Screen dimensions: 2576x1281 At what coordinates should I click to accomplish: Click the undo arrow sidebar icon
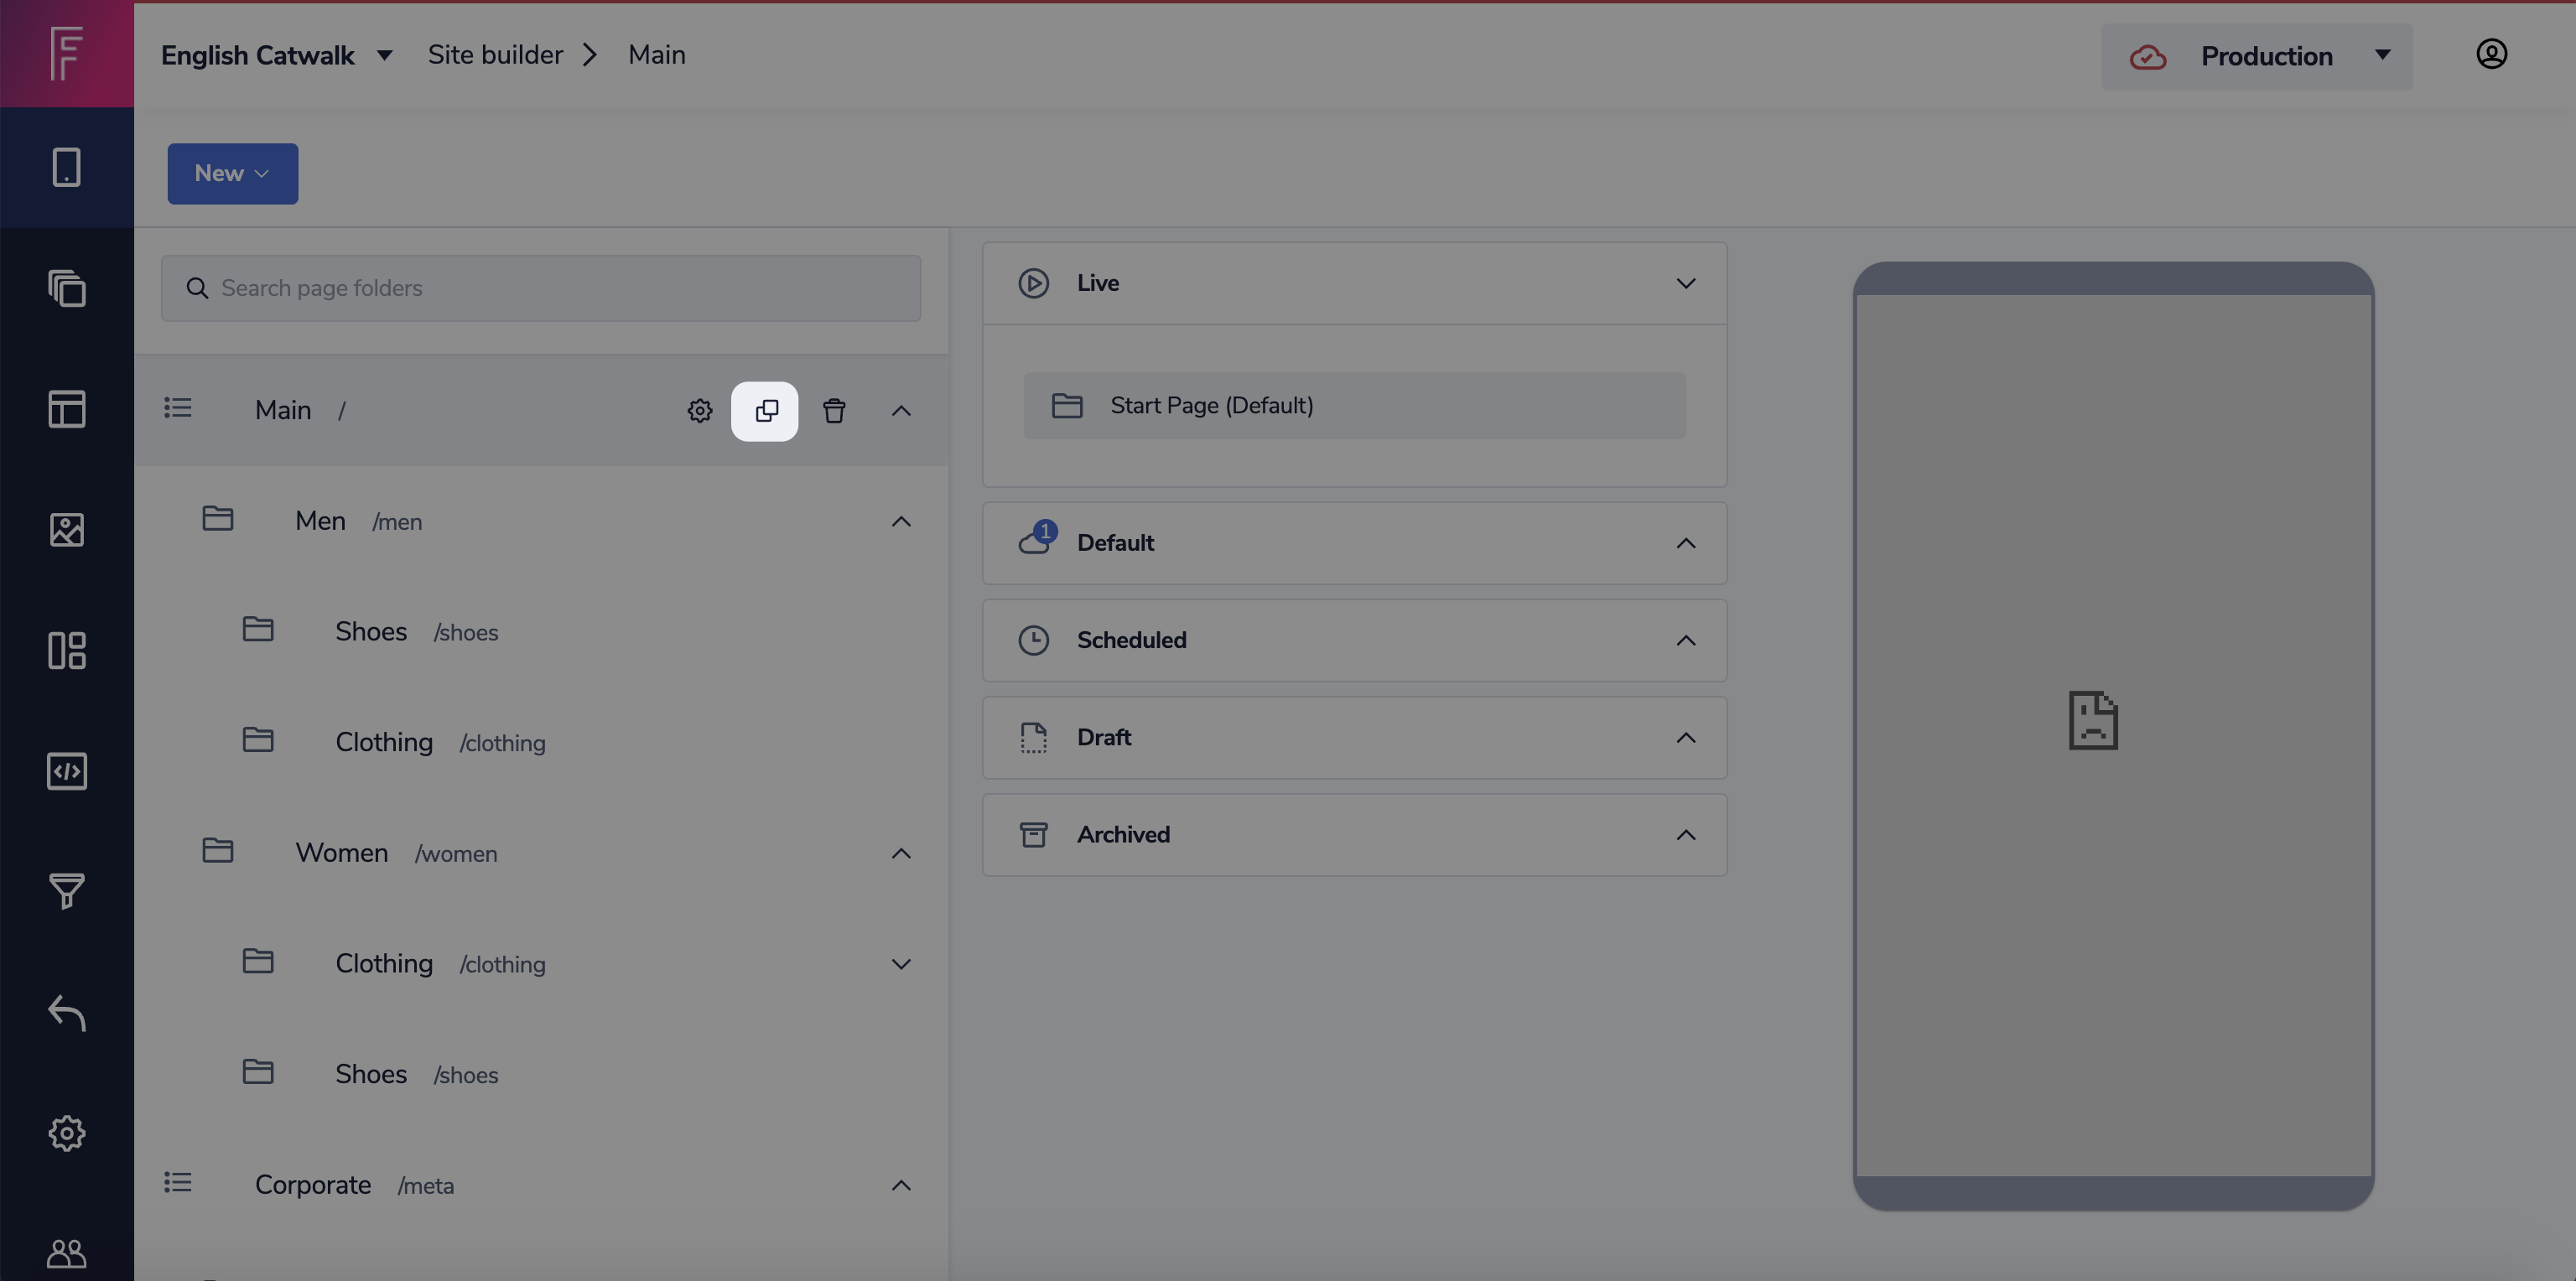pyautogui.click(x=67, y=1012)
